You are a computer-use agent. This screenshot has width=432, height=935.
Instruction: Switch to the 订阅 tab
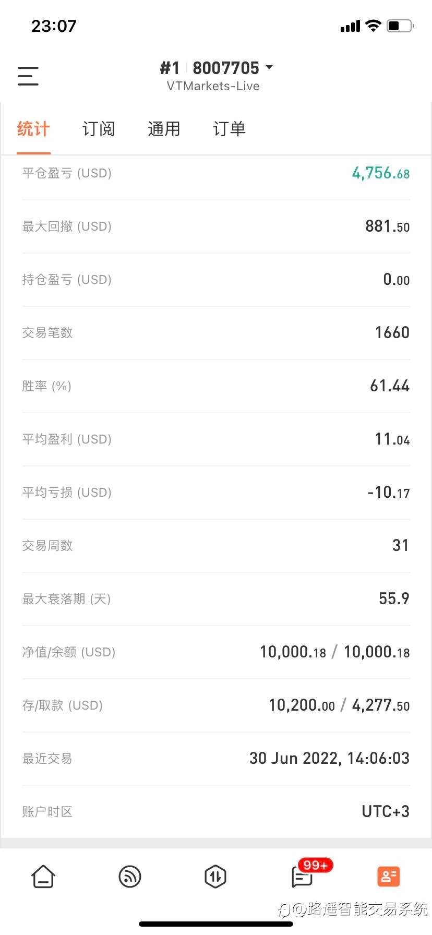(99, 129)
